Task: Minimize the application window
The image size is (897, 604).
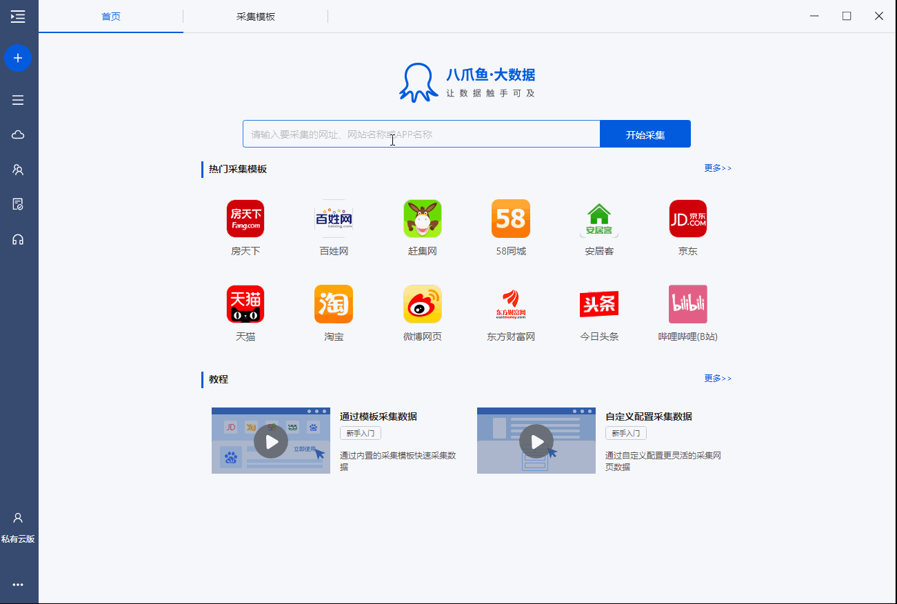Action: (x=815, y=17)
